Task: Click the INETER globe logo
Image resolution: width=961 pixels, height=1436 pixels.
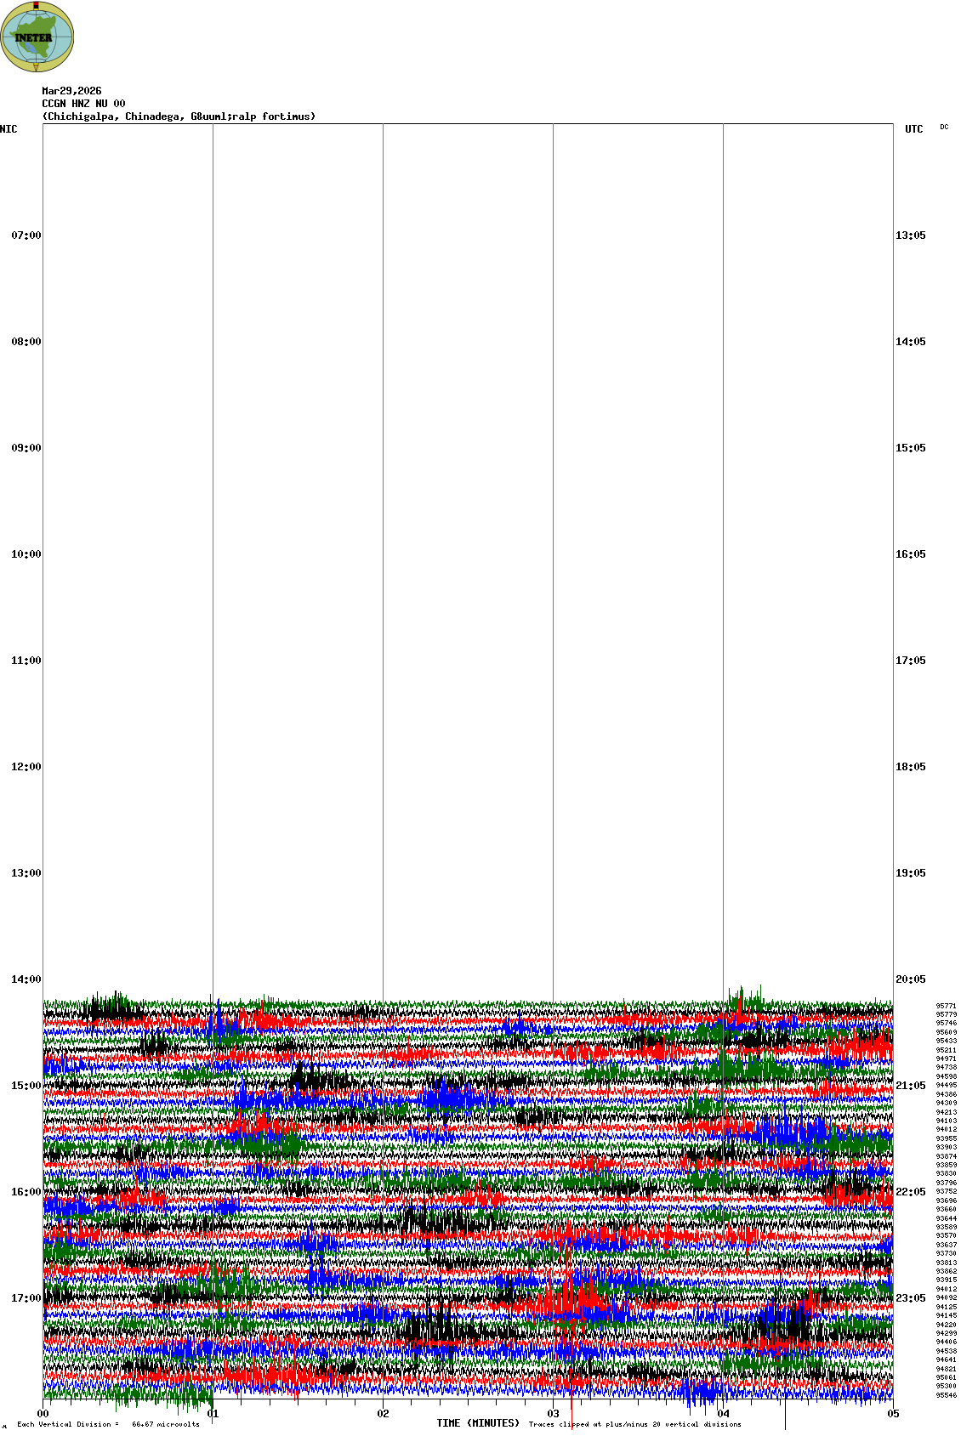Action: click(37, 37)
